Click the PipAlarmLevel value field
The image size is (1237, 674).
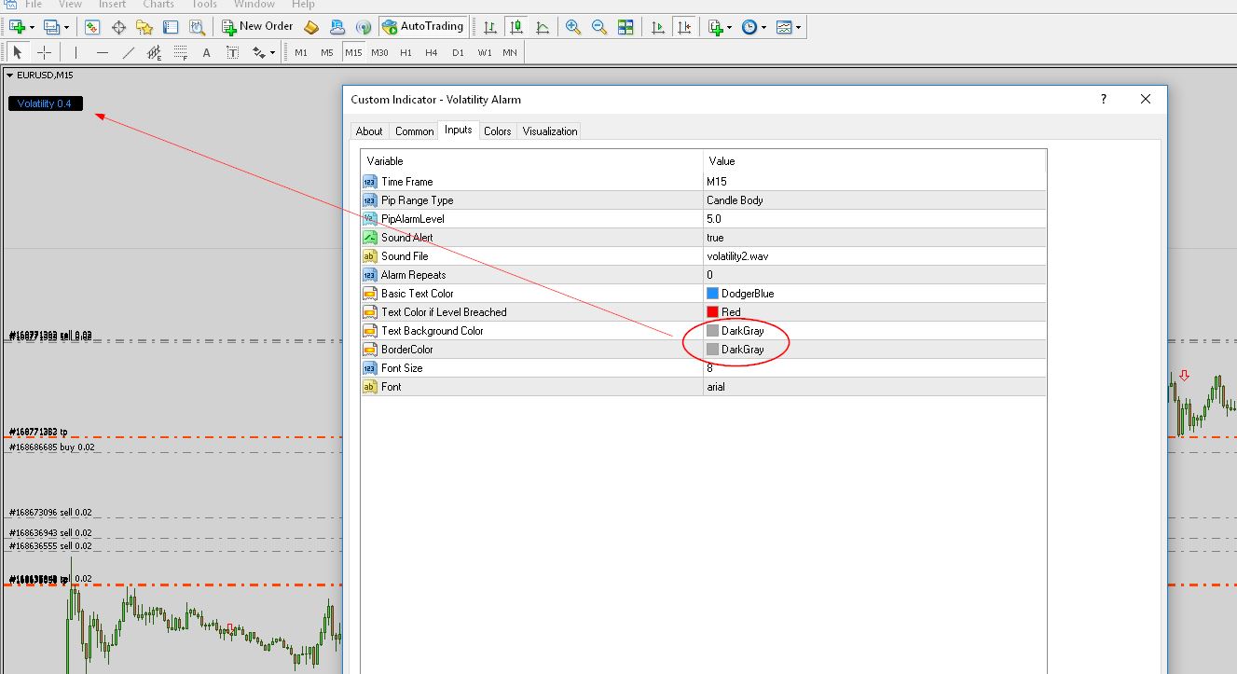pyautogui.click(x=874, y=219)
